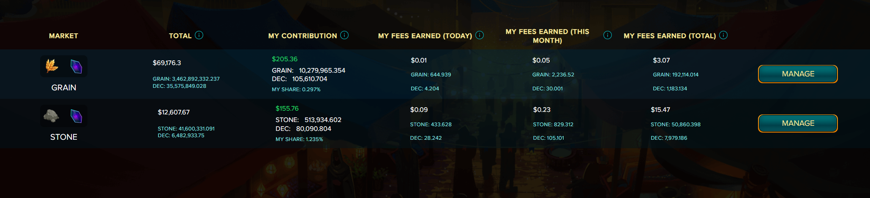Click the green $155.76 contribution value

(x=287, y=108)
